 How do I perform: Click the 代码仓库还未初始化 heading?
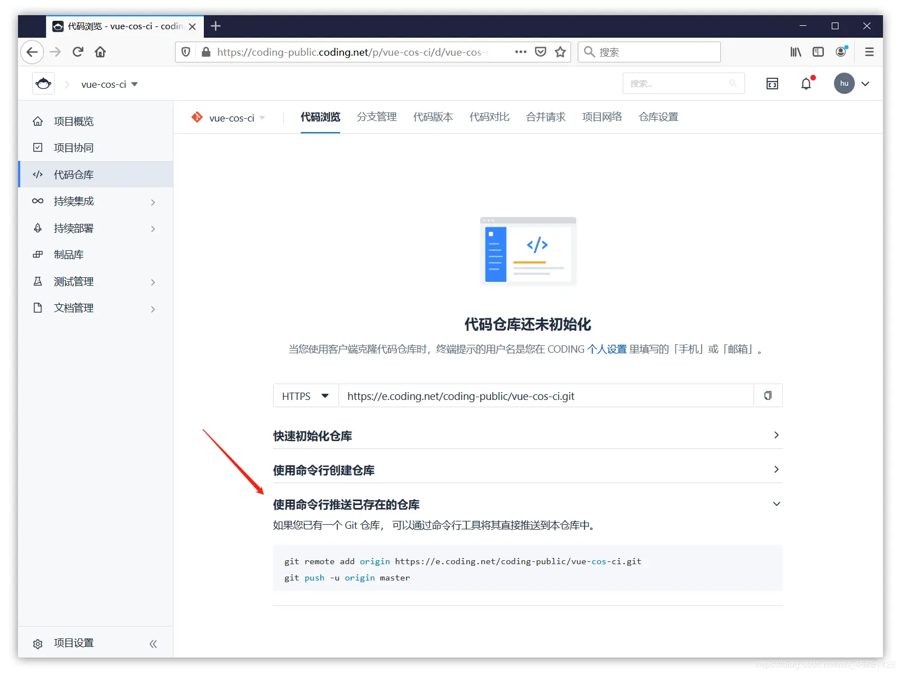click(x=528, y=325)
